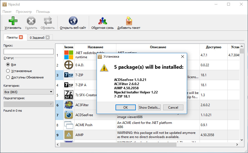Select the AC3Filter package name
This screenshot has width=248, height=153.
click(82, 105)
